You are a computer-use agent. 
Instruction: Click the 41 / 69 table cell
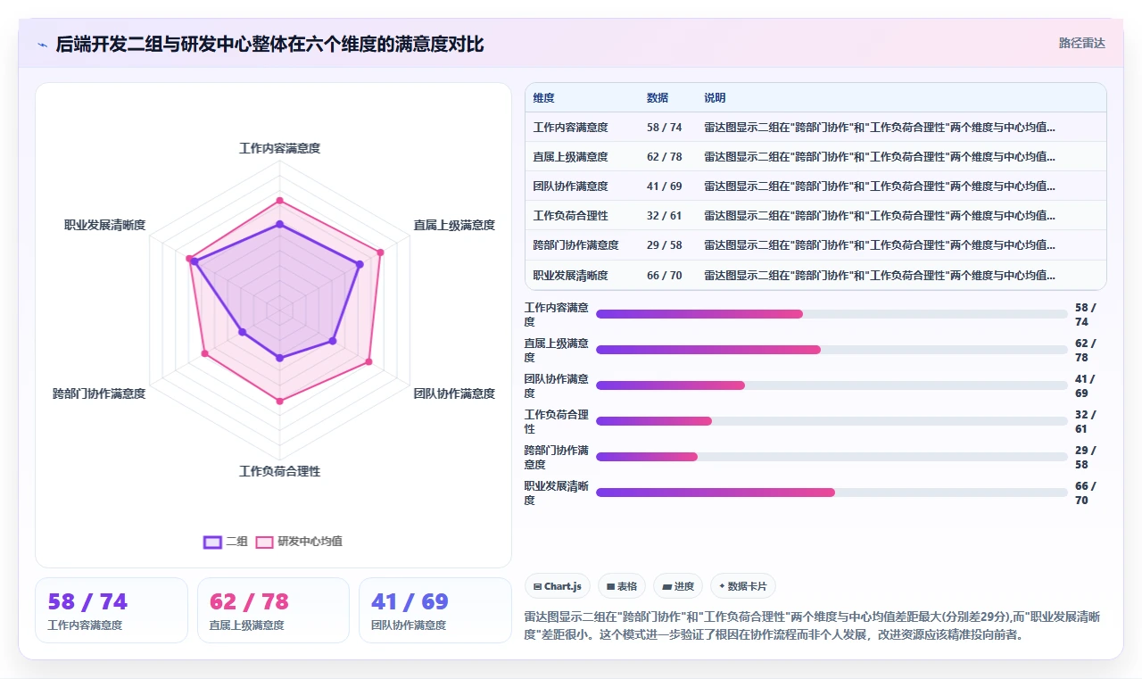664,186
